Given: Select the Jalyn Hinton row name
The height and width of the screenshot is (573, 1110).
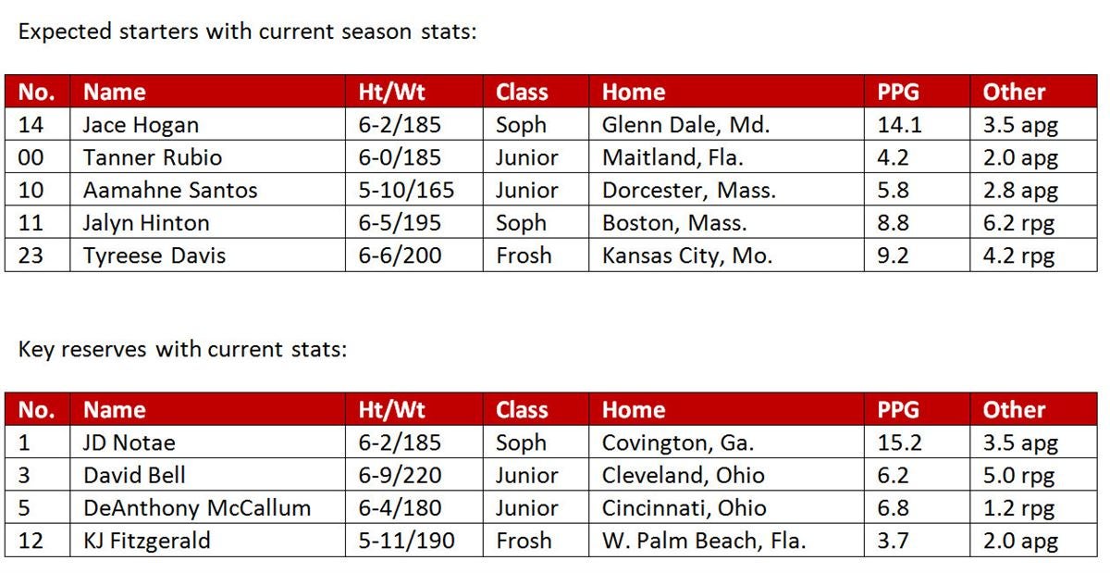Looking at the screenshot, I should point(208,223).
